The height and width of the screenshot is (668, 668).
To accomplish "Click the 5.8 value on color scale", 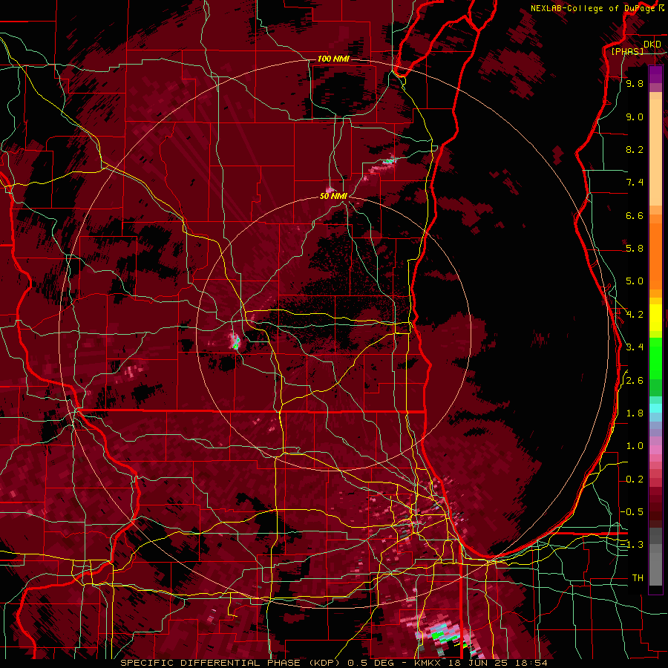I will (635, 248).
